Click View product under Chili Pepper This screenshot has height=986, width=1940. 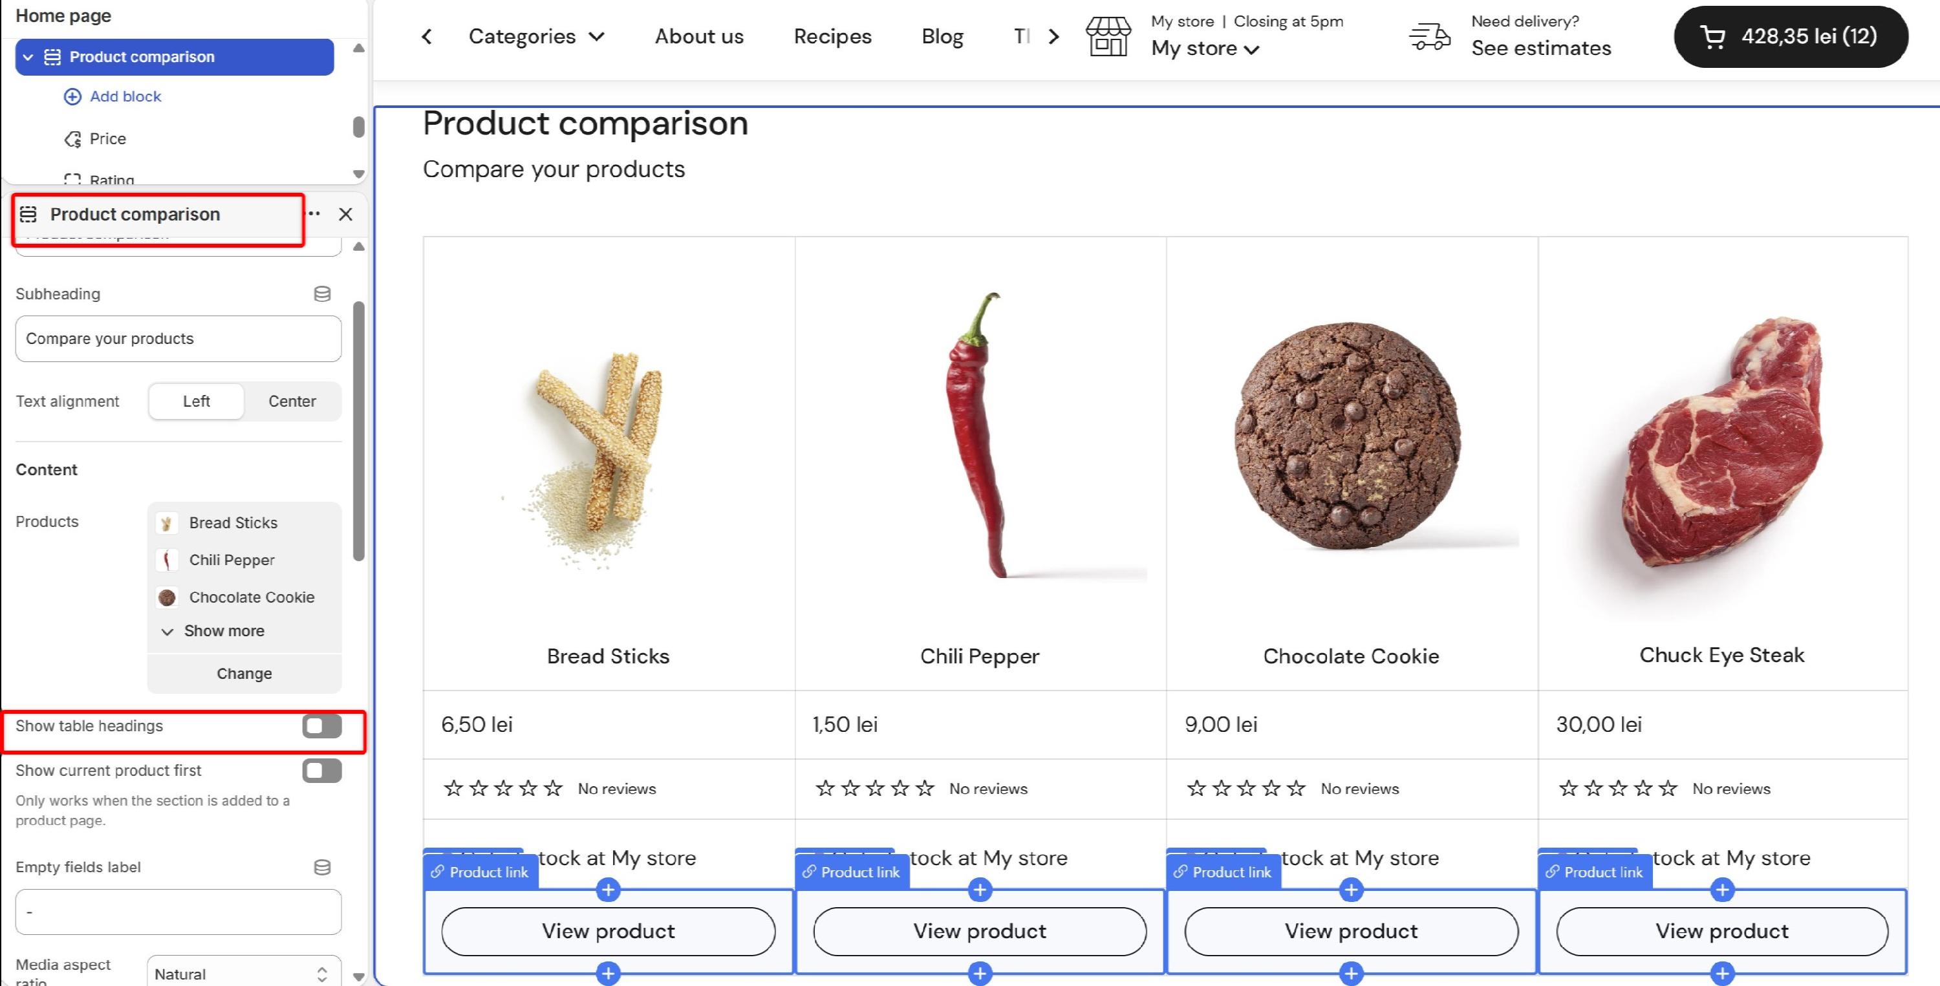coord(980,931)
